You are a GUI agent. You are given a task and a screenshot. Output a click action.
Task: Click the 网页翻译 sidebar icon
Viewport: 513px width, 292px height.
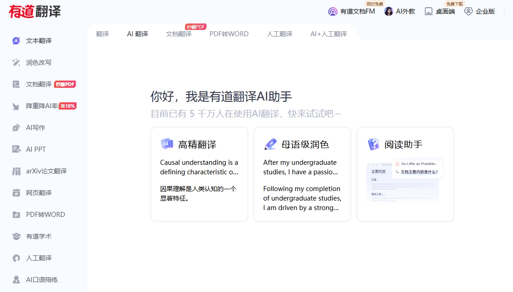point(16,193)
